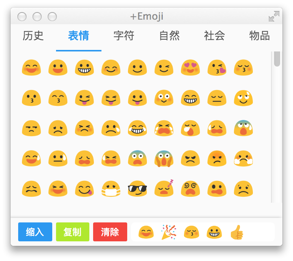The height and width of the screenshot is (261, 293).
Task: Click the red 清除 button
Action: click(110, 232)
